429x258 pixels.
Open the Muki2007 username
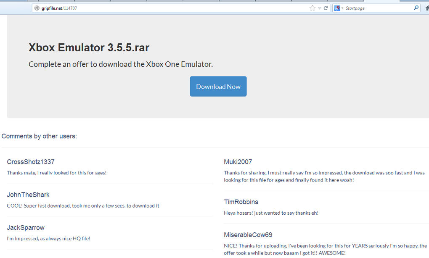pyautogui.click(x=238, y=162)
